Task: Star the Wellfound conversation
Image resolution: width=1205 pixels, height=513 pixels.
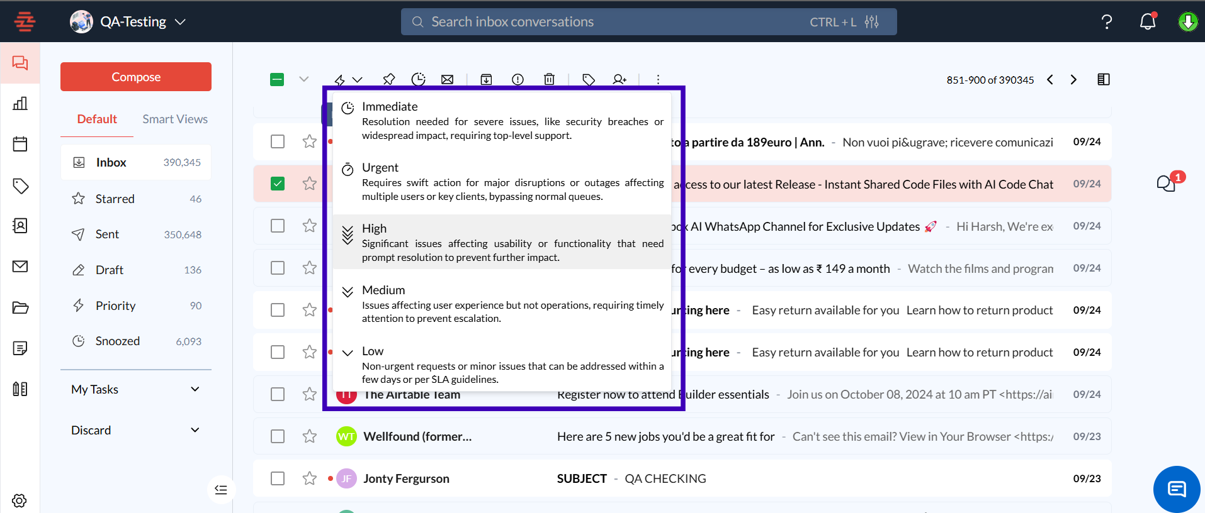Action: click(x=309, y=436)
